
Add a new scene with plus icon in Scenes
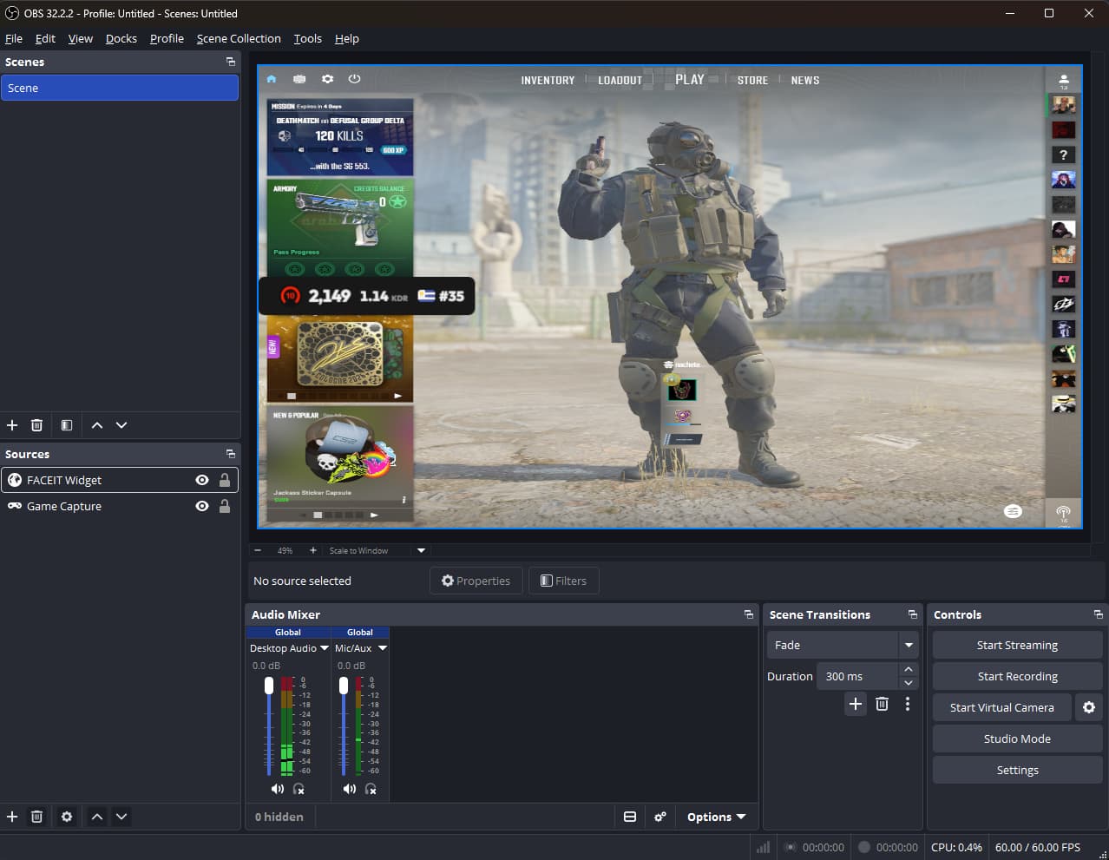12,425
